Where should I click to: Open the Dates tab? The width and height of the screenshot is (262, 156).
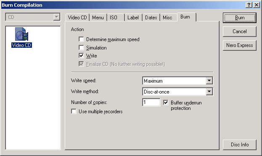pos(151,18)
